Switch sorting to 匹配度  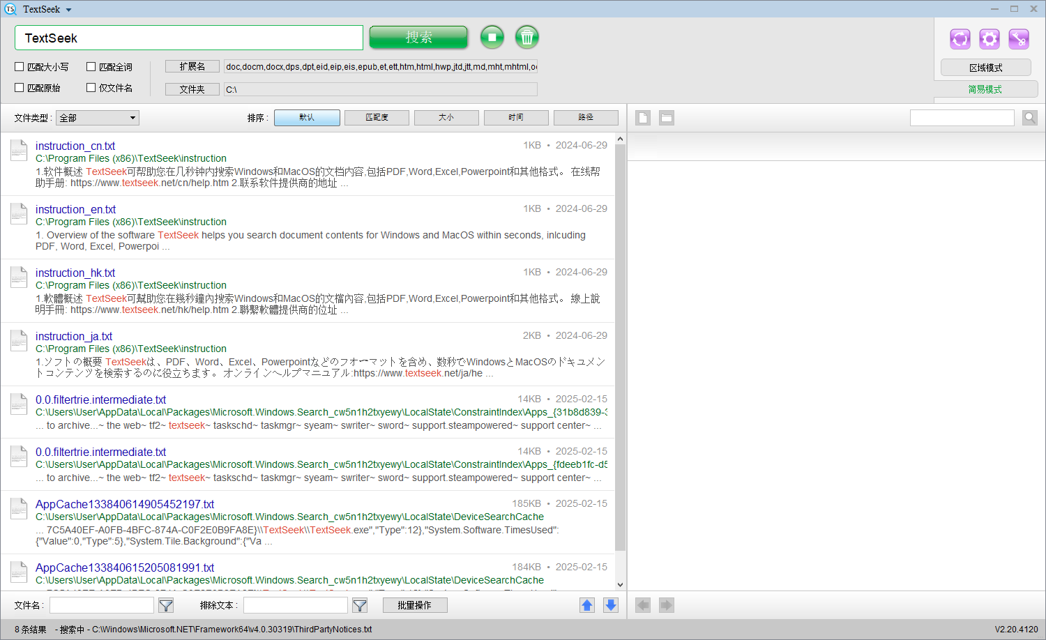tap(377, 117)
